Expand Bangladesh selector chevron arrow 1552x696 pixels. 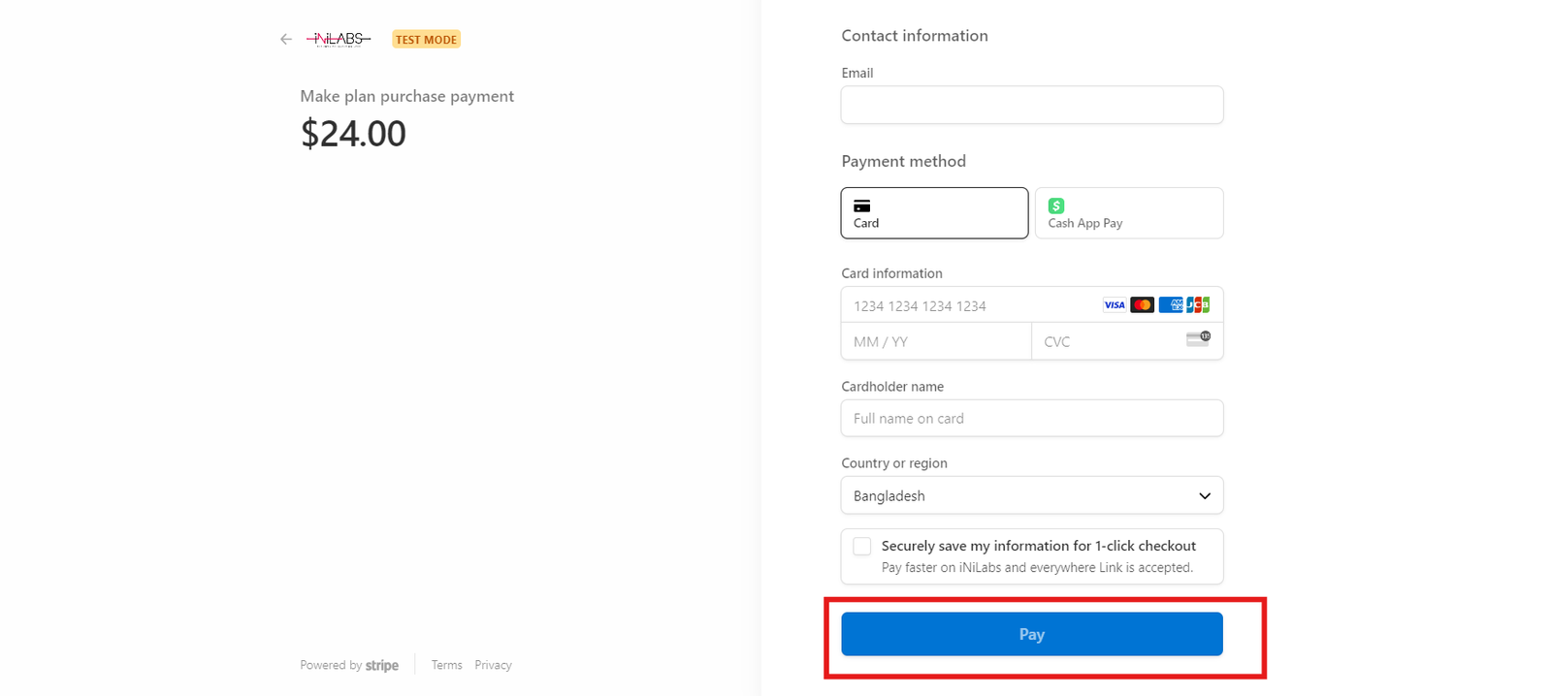tap(1205, 496)
